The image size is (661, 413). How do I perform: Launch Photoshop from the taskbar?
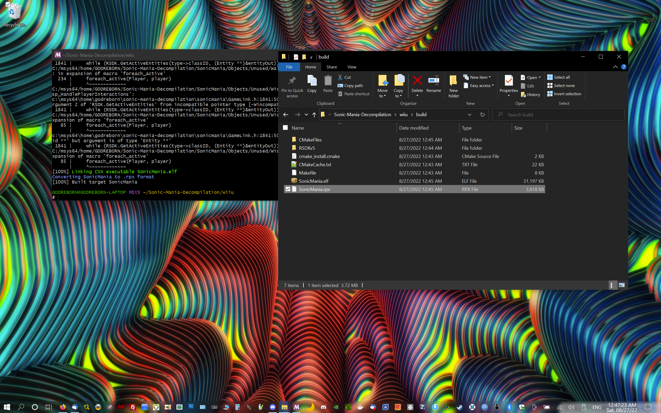click(x=191, y=407)
